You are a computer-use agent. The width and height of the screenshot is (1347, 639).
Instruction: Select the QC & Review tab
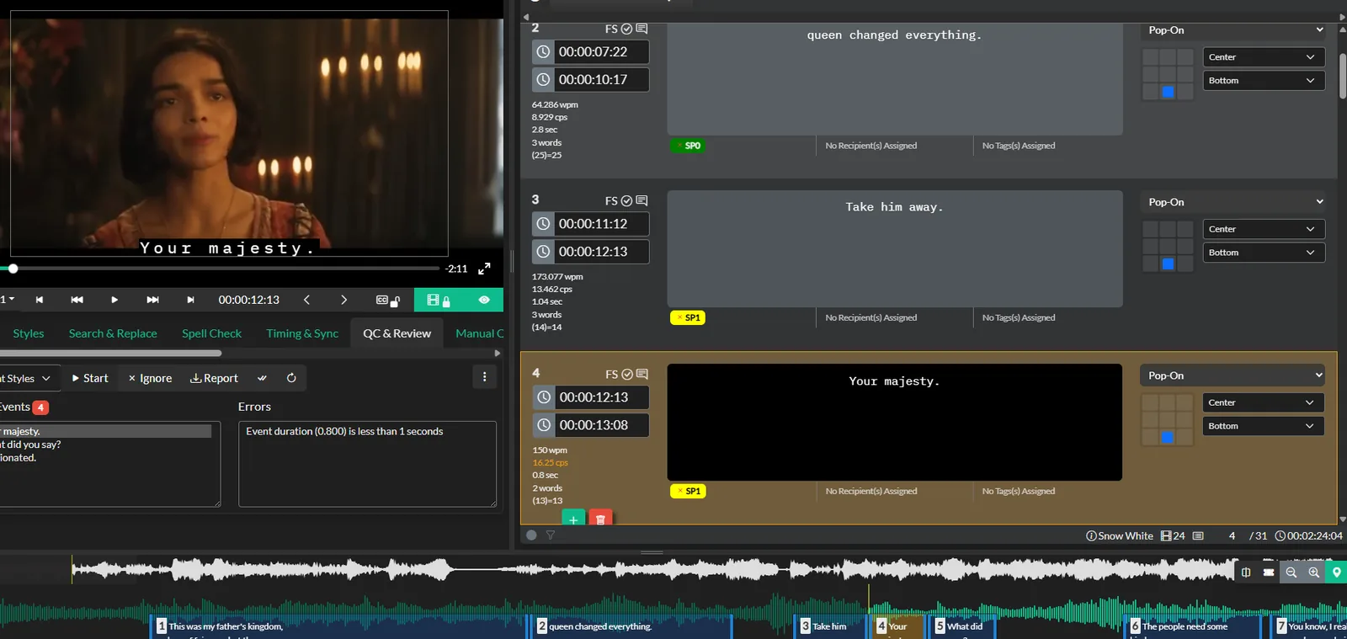[397, 333]
